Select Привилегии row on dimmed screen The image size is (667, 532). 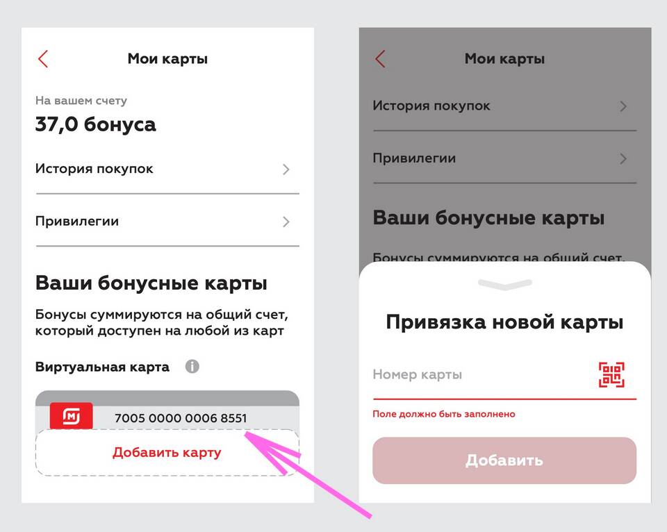pyautogui.click(x=504, y=158)
